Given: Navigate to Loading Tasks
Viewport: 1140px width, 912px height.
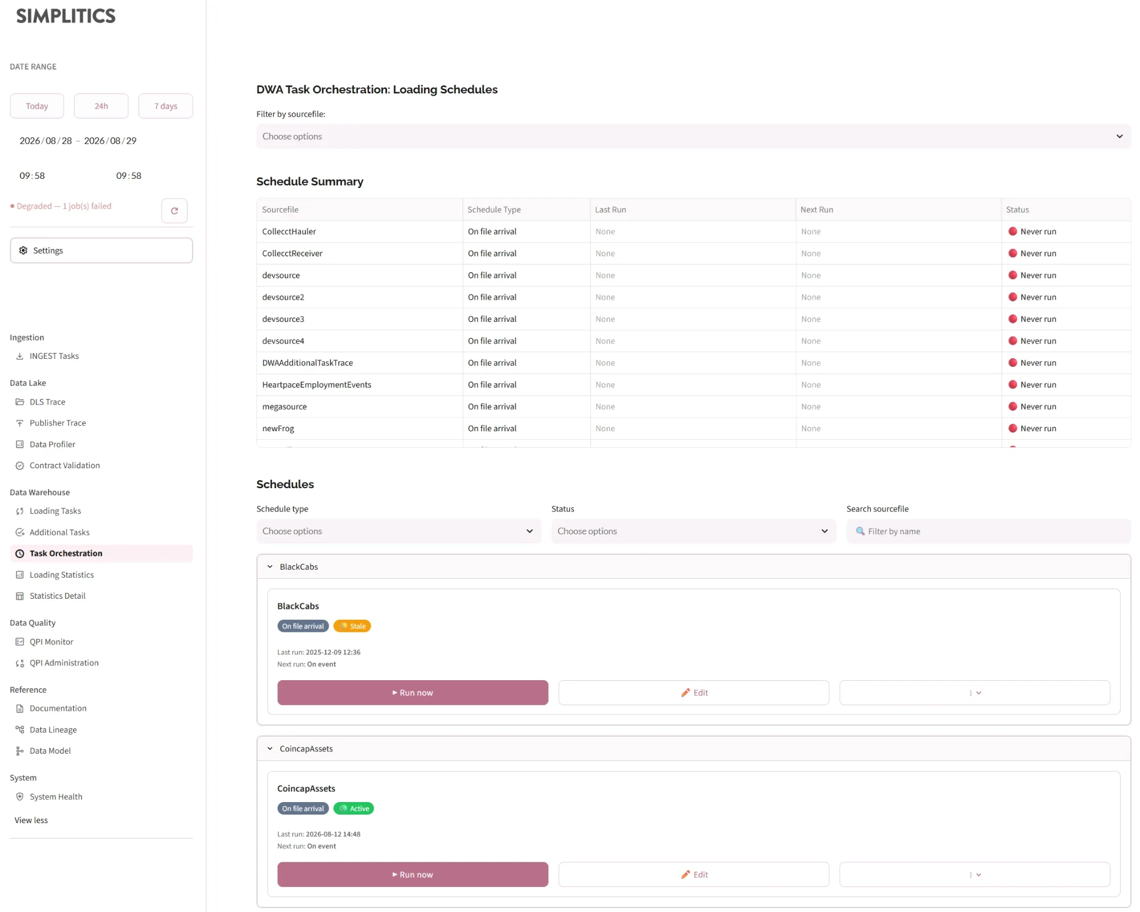Looking at the screenshot, I should click(55, 511).
